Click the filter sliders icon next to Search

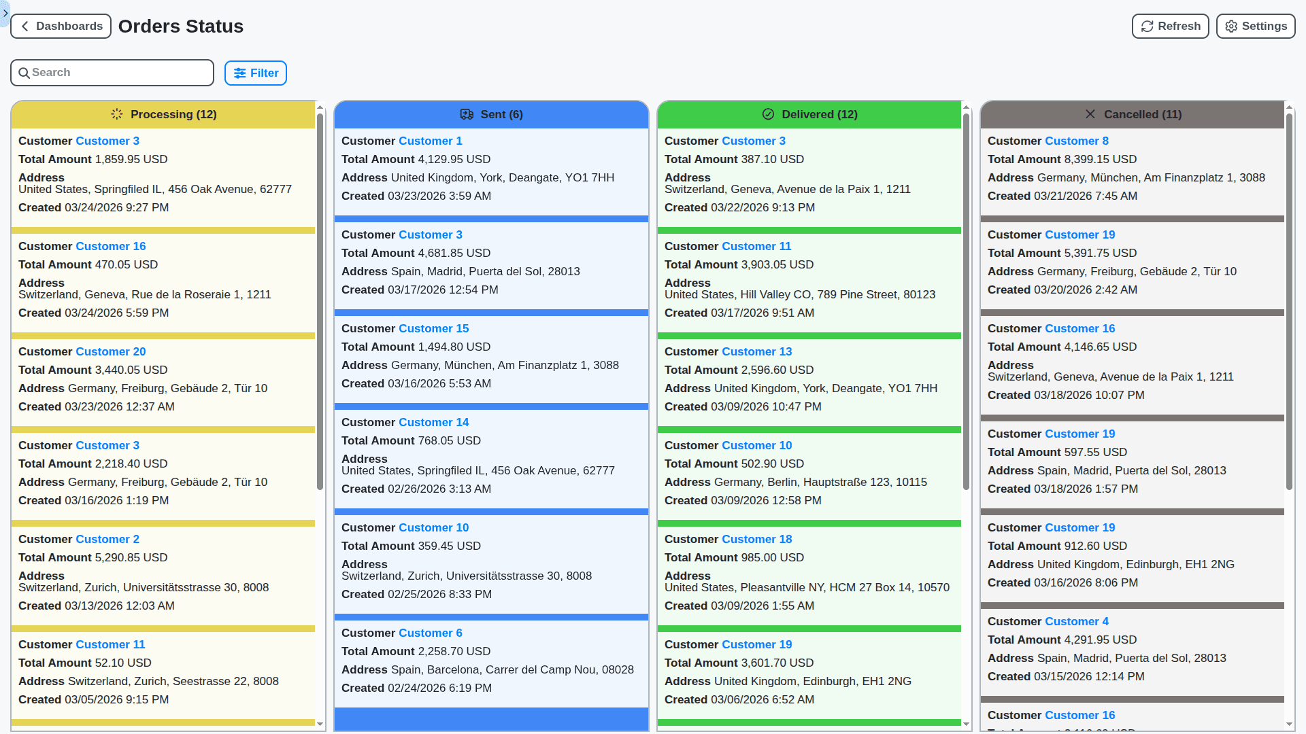(239, 73)
